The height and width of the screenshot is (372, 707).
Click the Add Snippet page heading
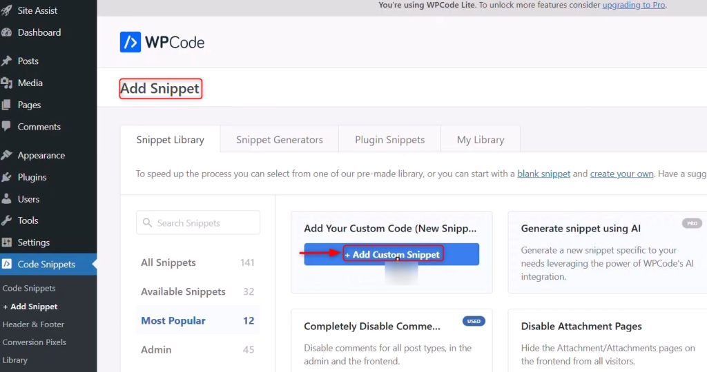(x=160, y=89)
